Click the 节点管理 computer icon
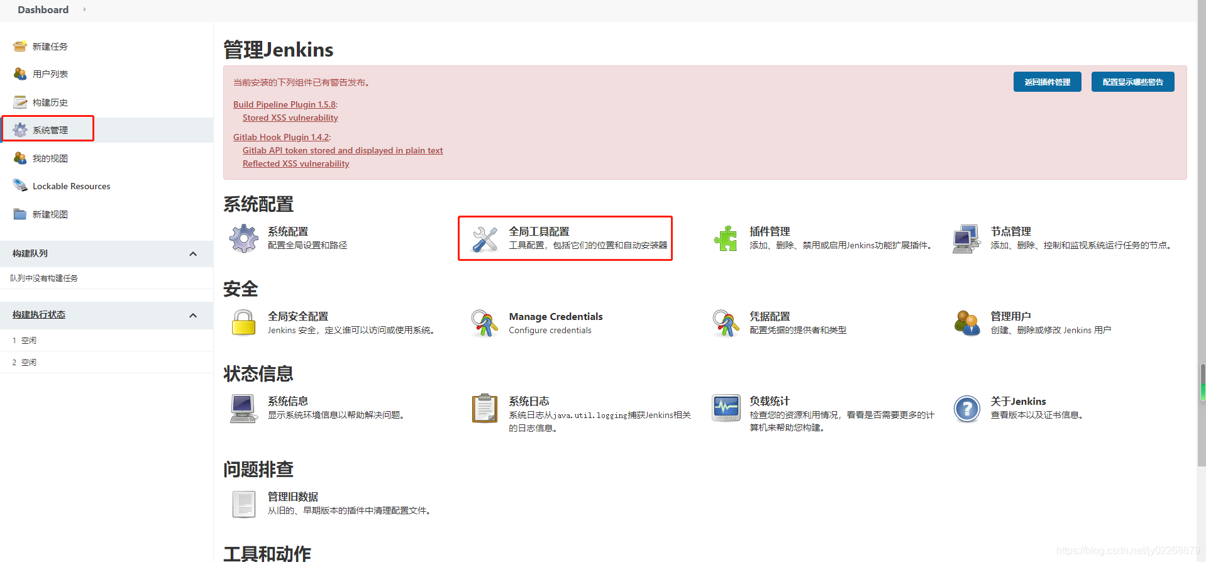This screenshot has width=1206, height=562. 966,238
